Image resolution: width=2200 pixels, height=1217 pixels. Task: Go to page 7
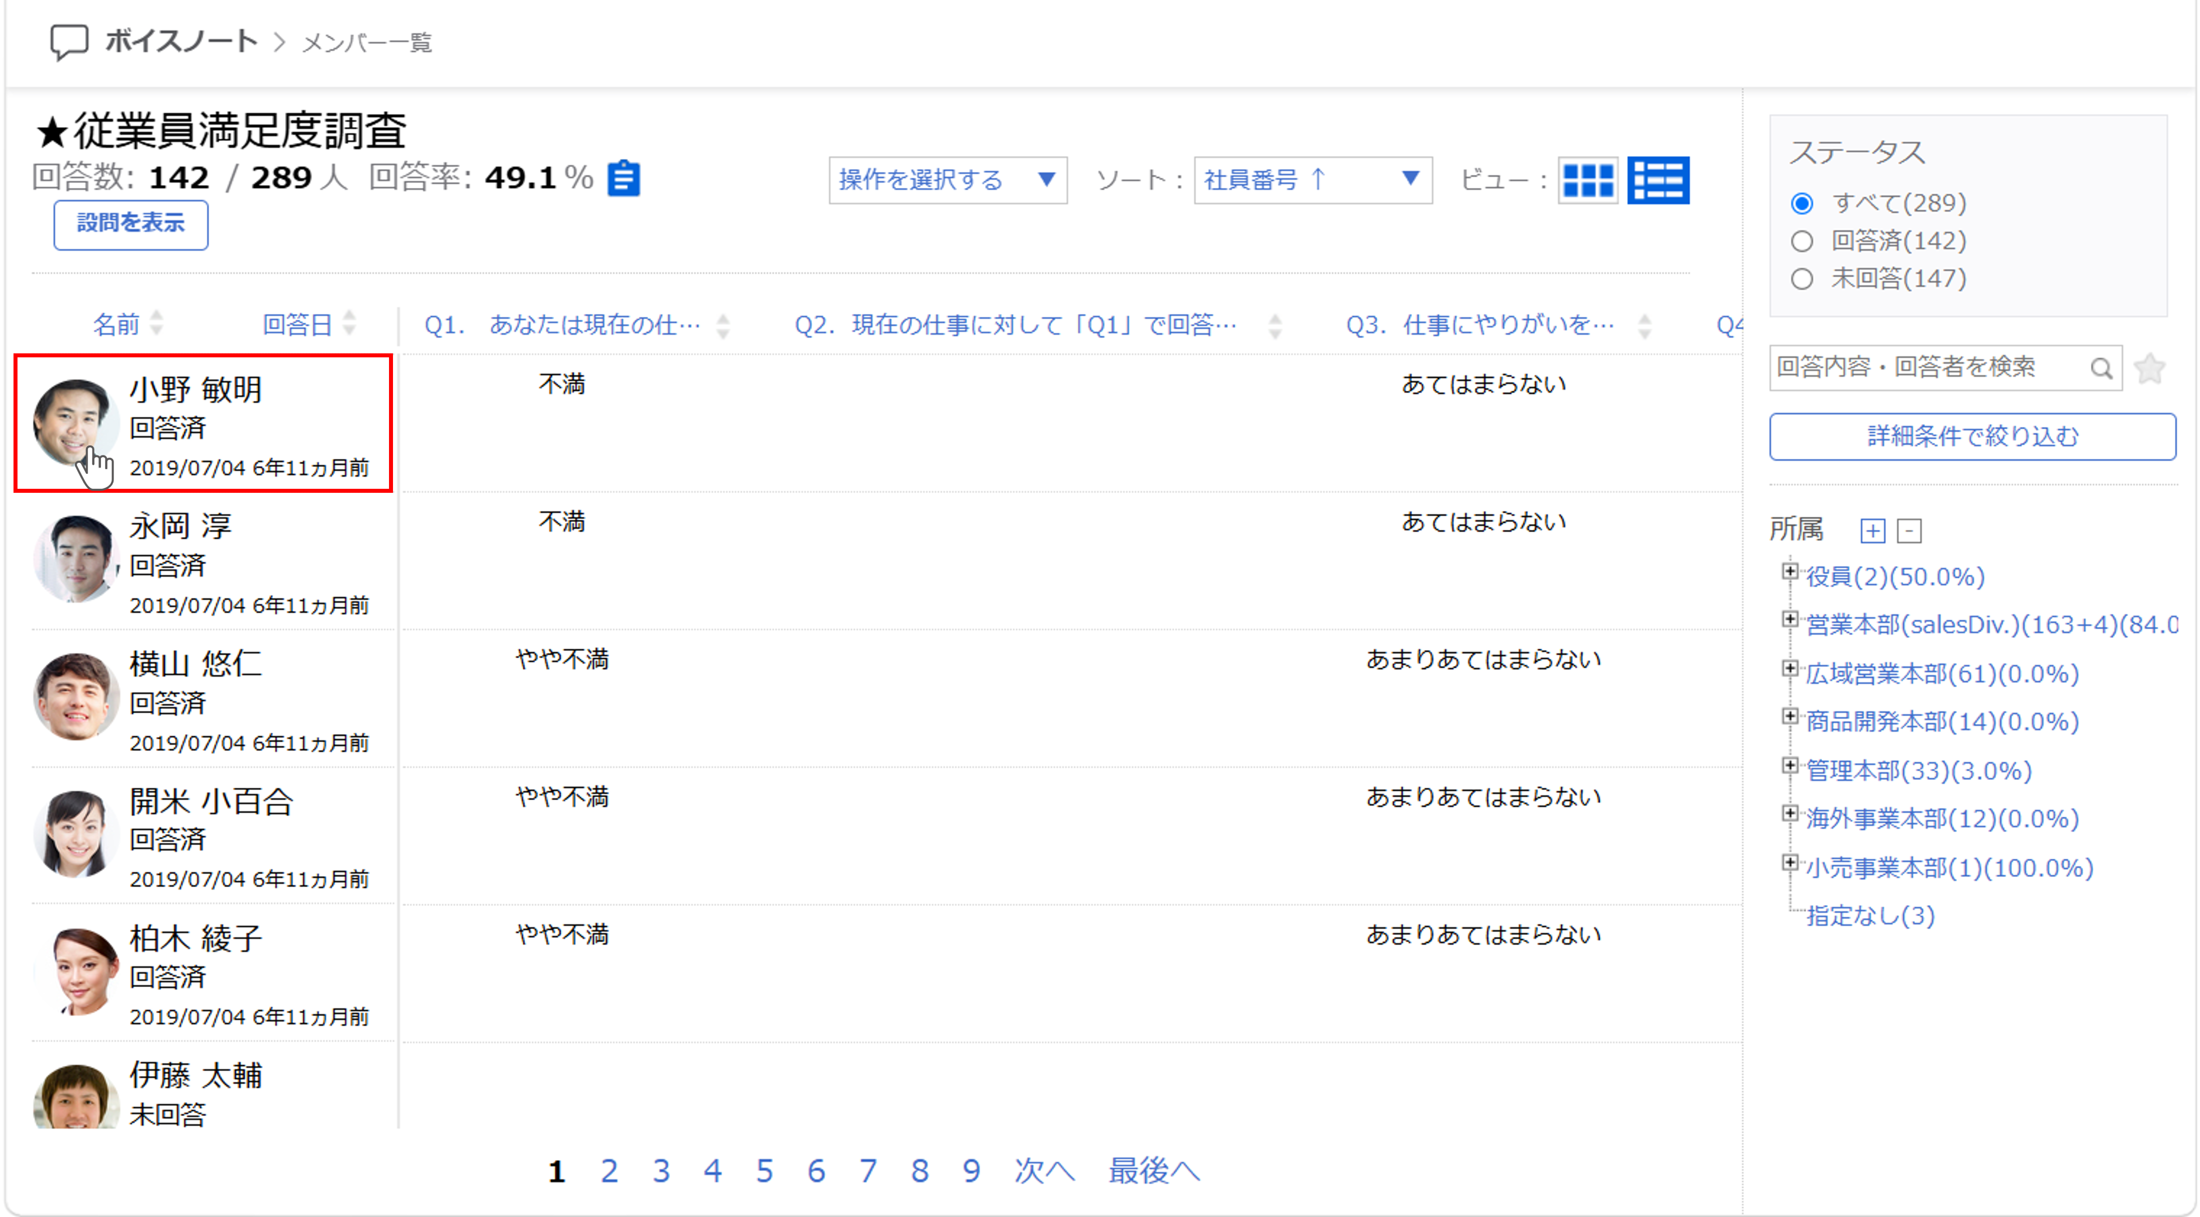pos(867,1171)
